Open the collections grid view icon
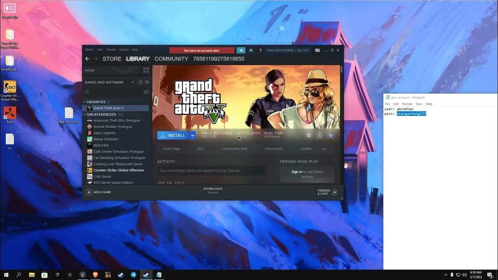This screenshot has height=280, width=498. (x=146, y=70)
